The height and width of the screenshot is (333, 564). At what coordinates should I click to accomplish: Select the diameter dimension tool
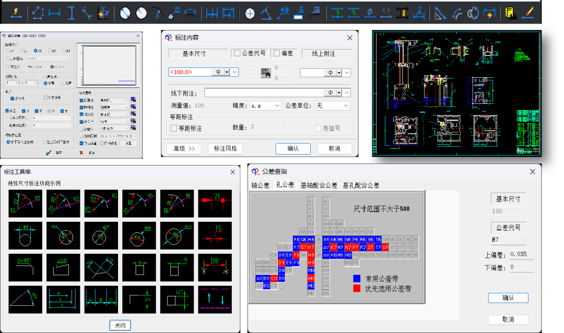coord(125,13)
